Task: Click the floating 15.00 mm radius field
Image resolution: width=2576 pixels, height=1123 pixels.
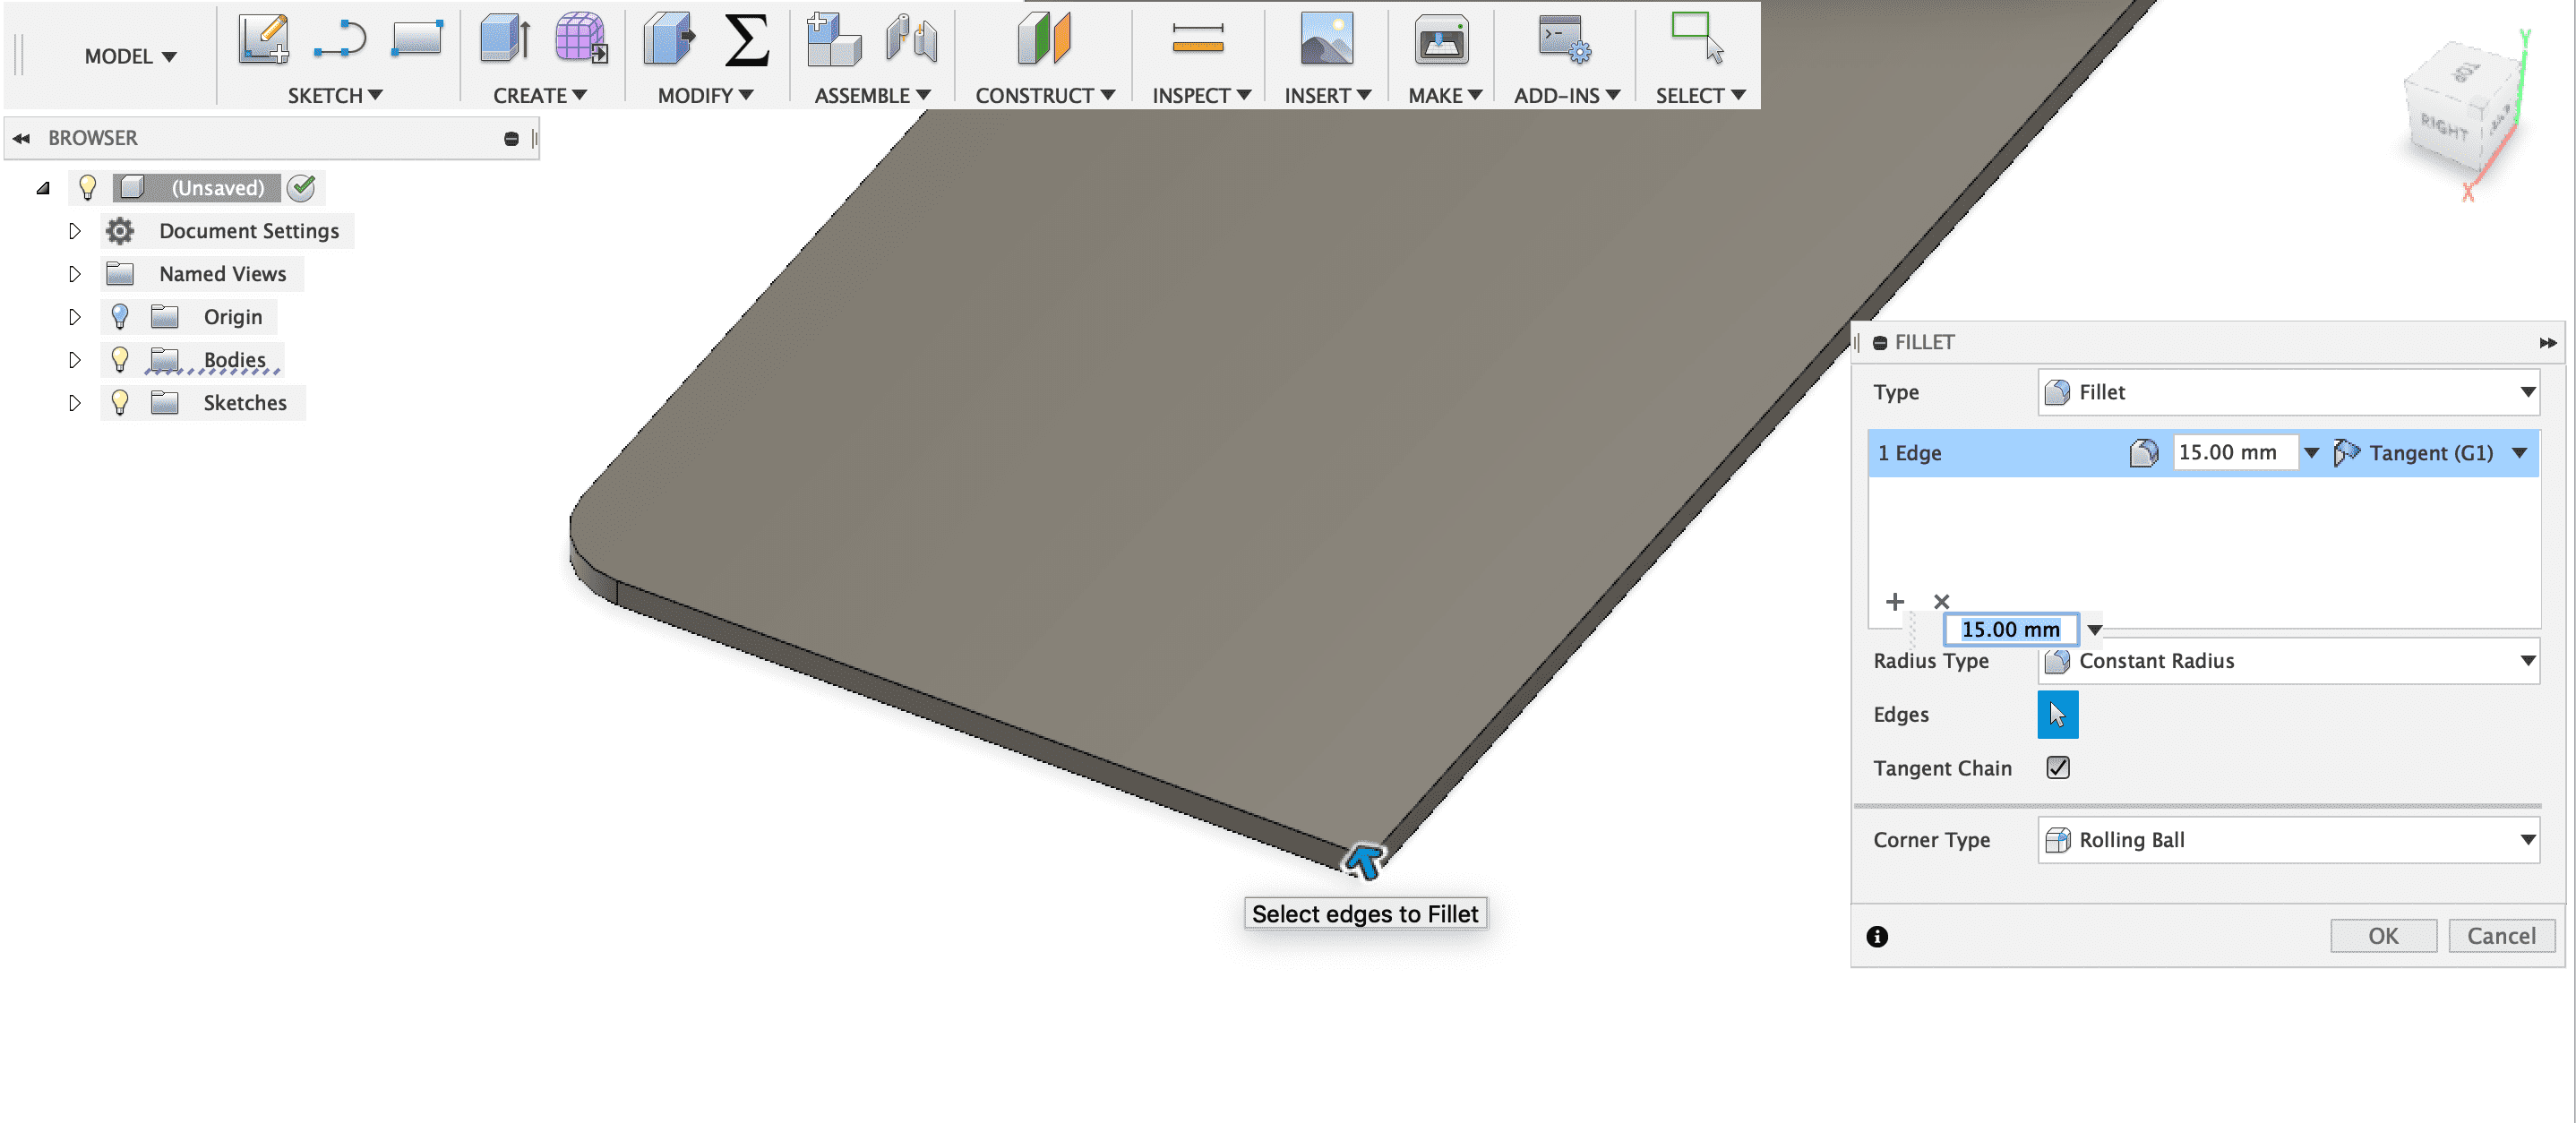Action: [x=2010, y=629]
